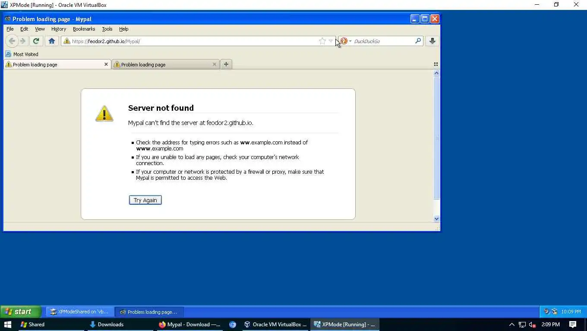This screenshot has height=331, width=587.
Task: Open the View menu
Action: (x=40, y=29)
